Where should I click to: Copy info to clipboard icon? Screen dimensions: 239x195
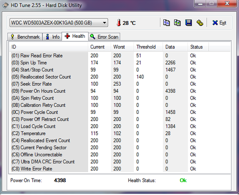pos(166,23)
